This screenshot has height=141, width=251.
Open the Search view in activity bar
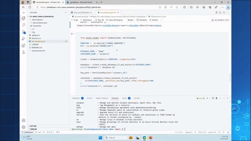coord(24,25)
